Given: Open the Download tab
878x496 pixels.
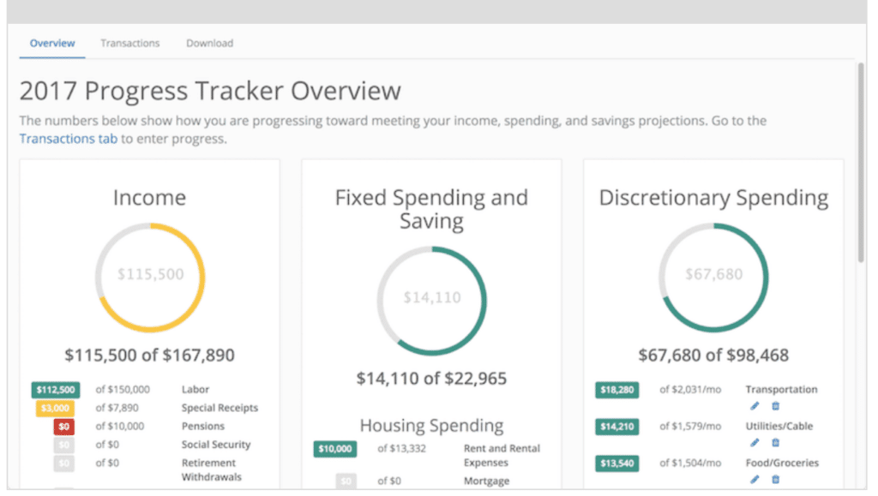Looking at the screenshot, I should 209,43.
